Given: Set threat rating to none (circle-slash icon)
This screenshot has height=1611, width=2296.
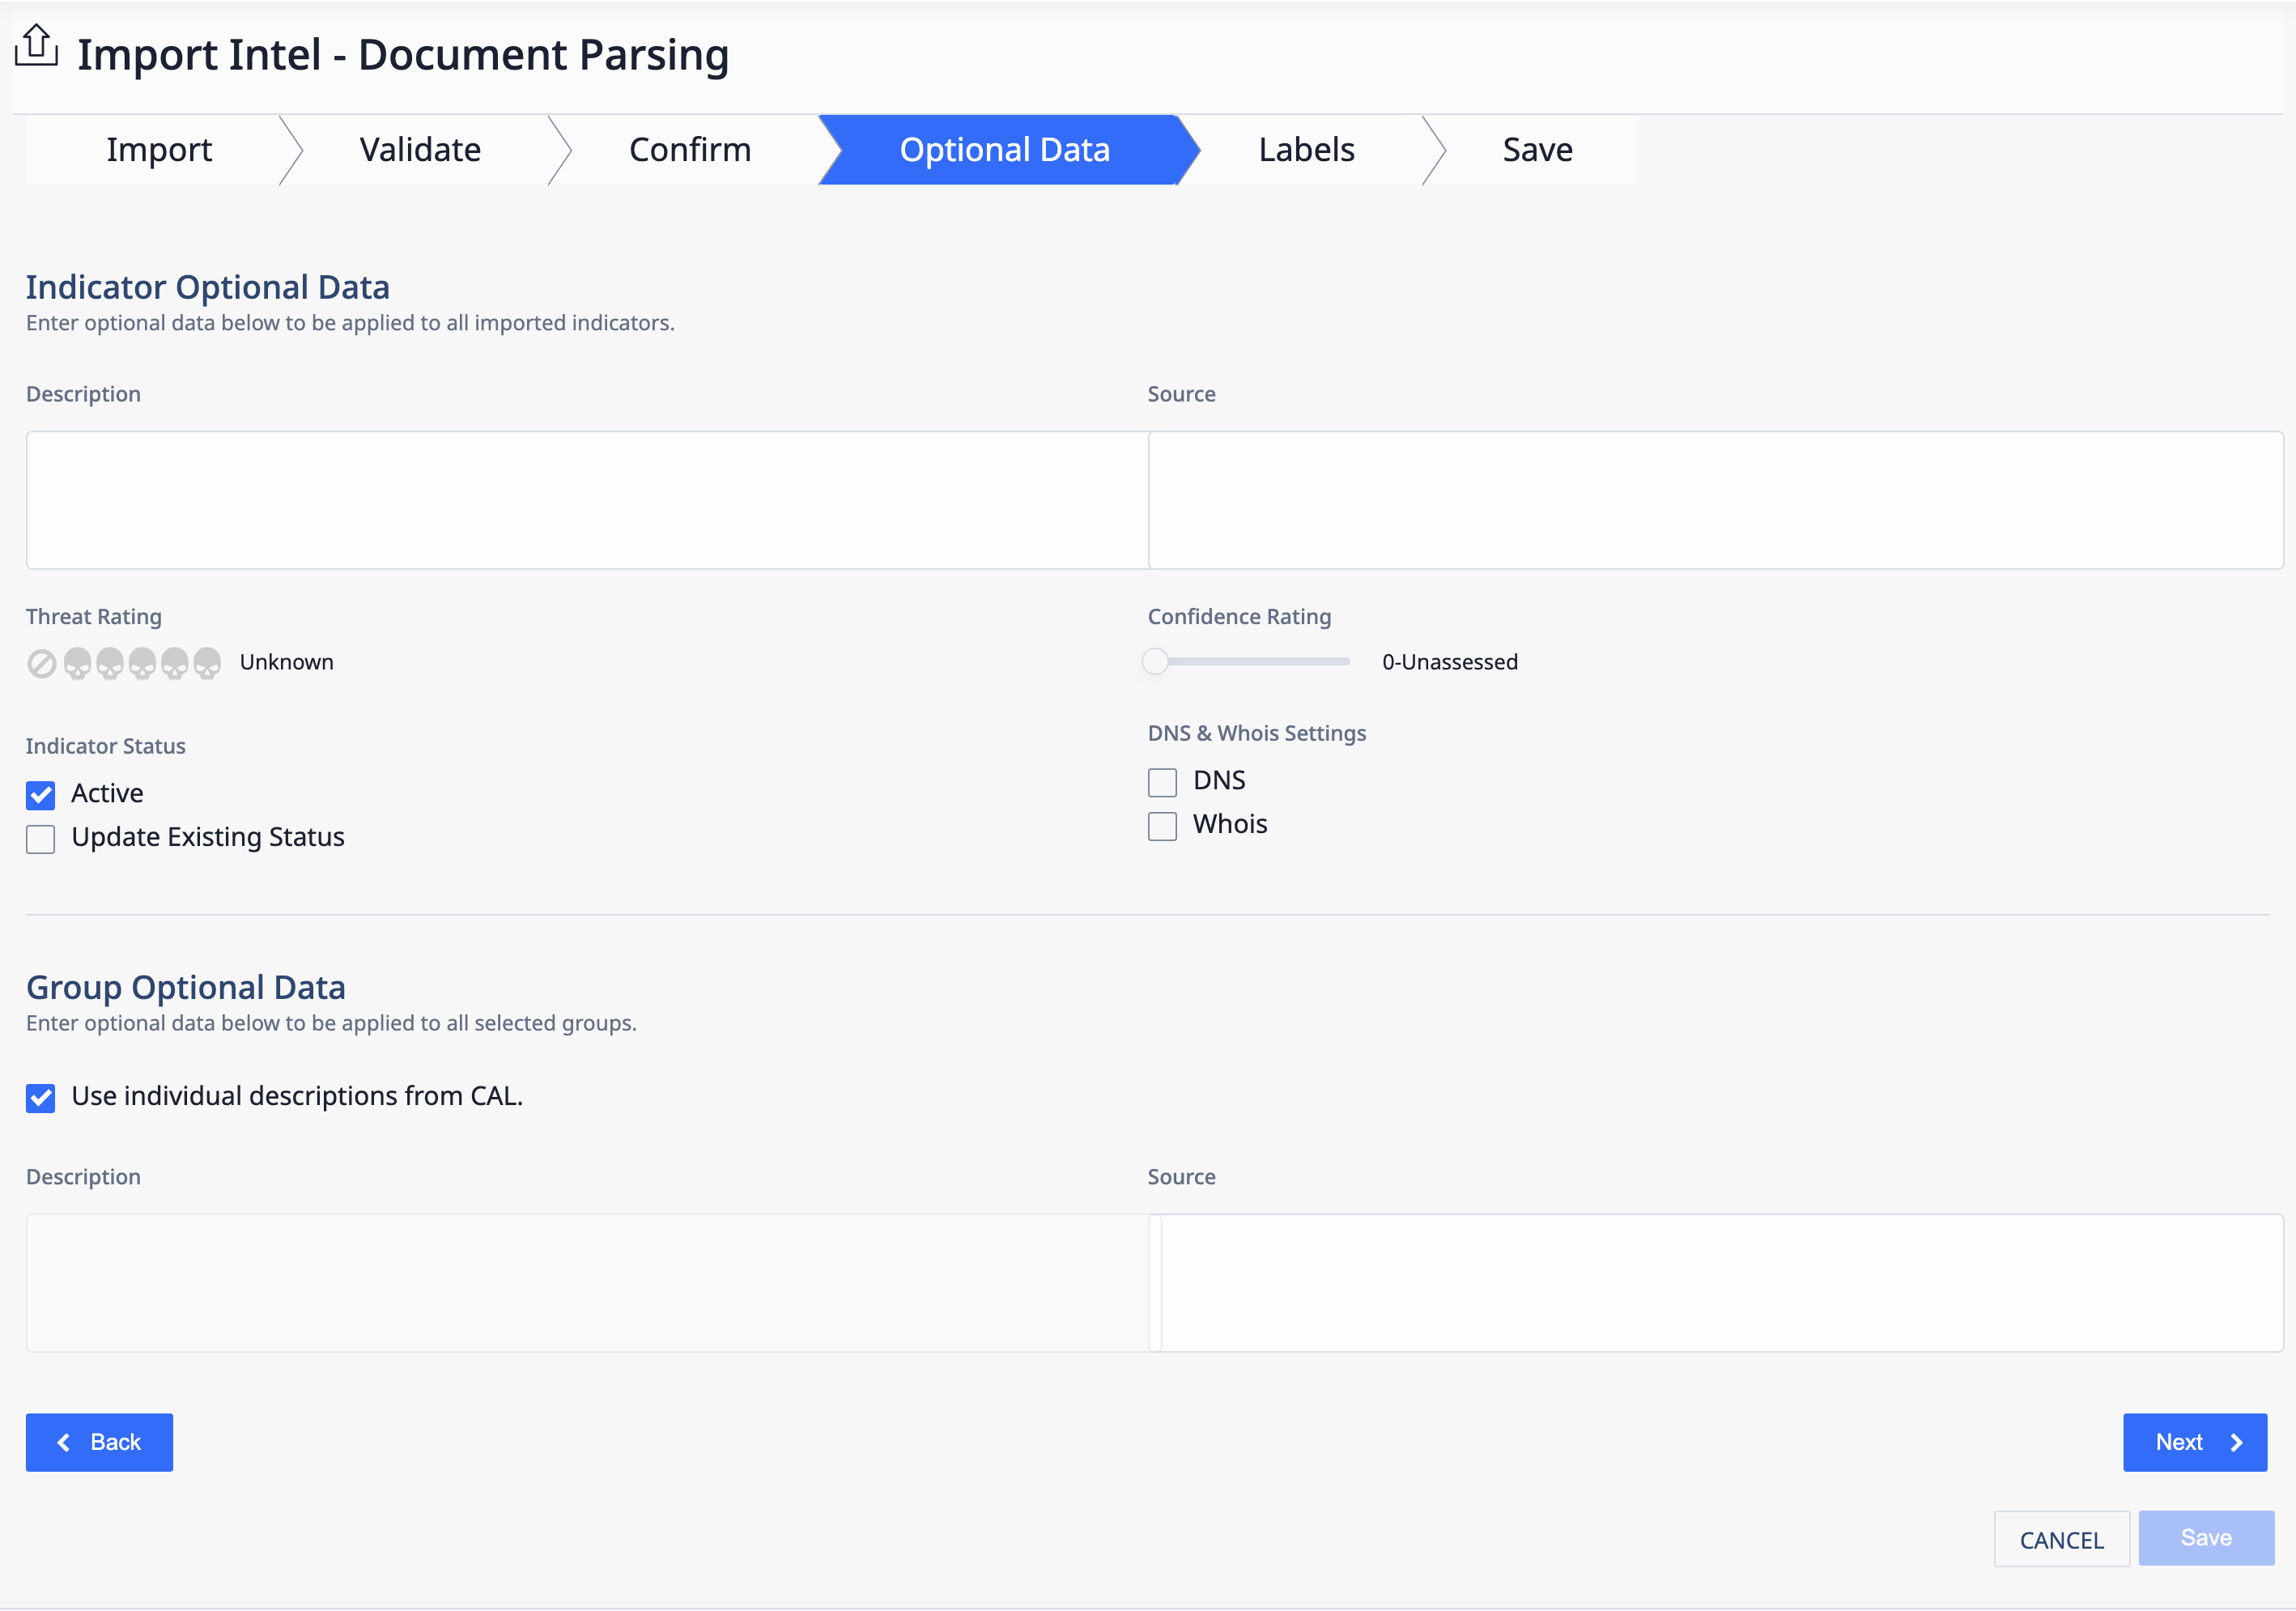Looking at the screenshot, I should [42, 663].
